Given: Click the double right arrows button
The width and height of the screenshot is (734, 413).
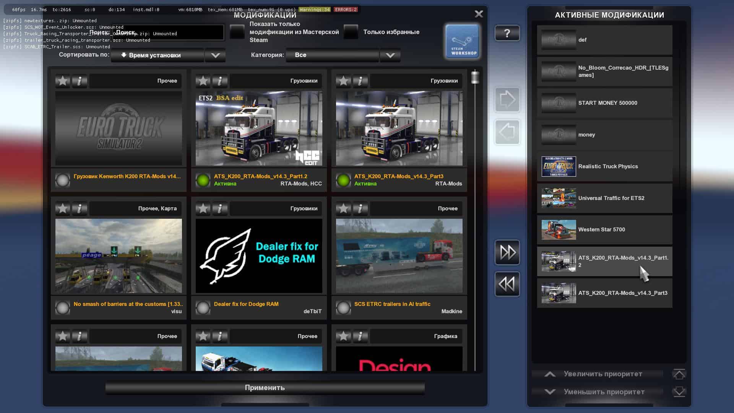Looking at the screenshot, I should [x=507, y=252].
